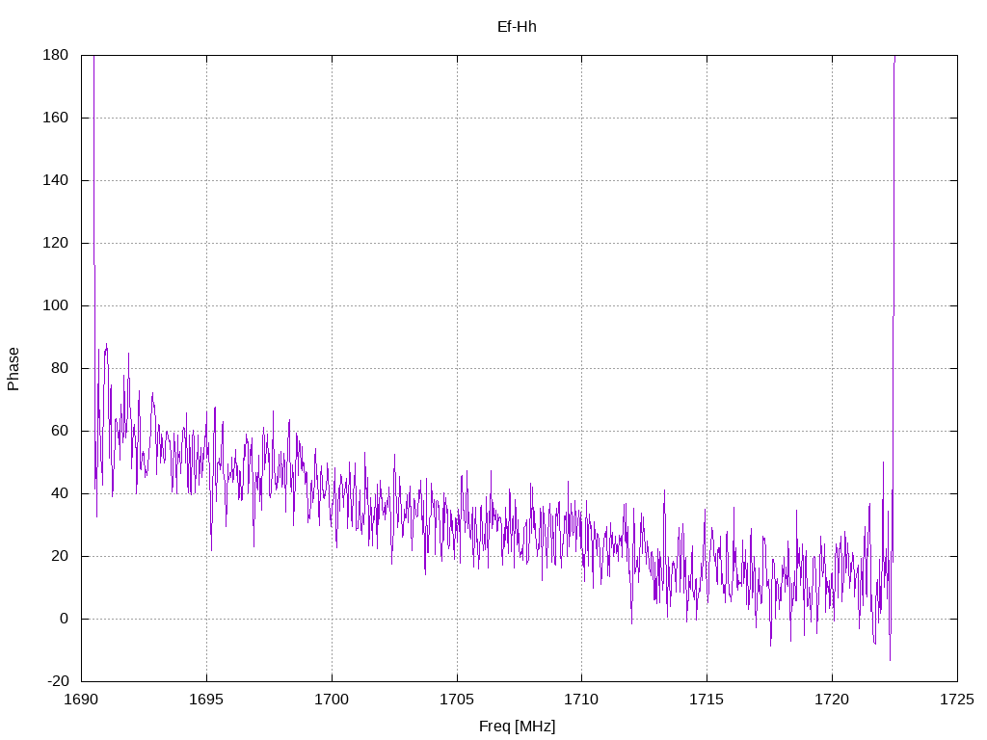This screenshot has height=740, width=987.
Task: Click y-axis tick label 80
Action: (x=60, y=368)
